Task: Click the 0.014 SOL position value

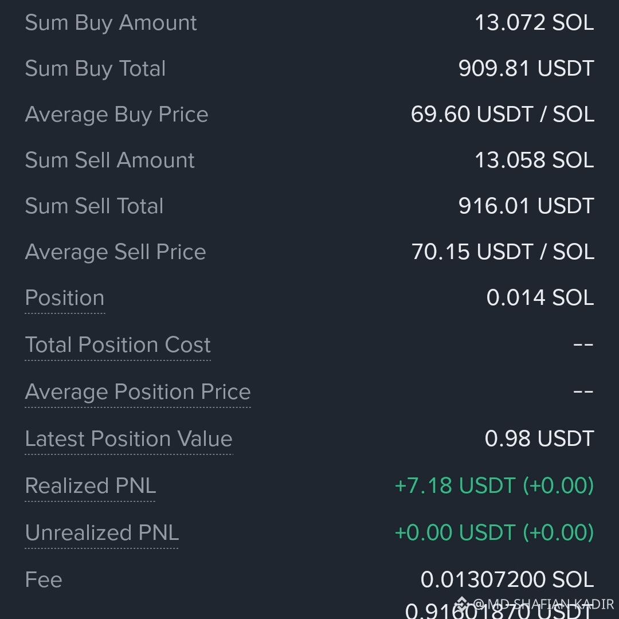Action: (540, 297)
